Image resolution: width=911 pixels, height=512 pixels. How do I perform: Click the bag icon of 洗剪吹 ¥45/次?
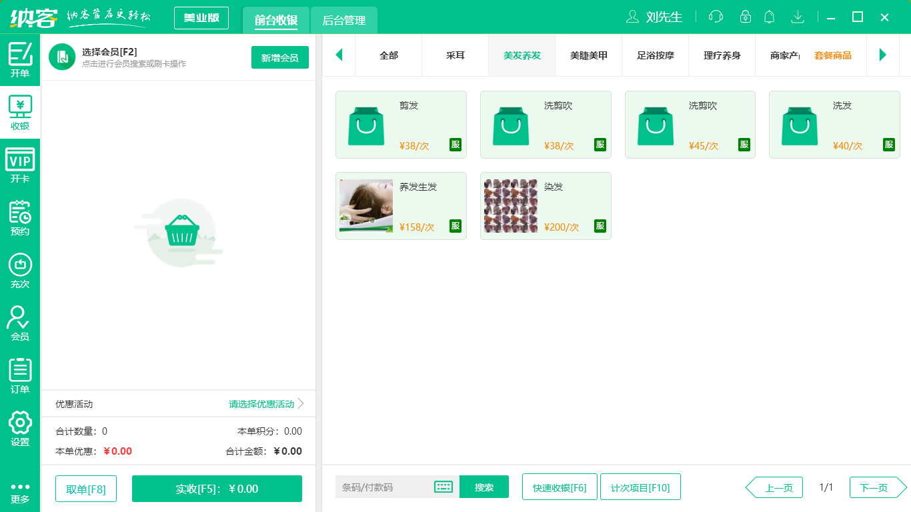tap(656, 125)
